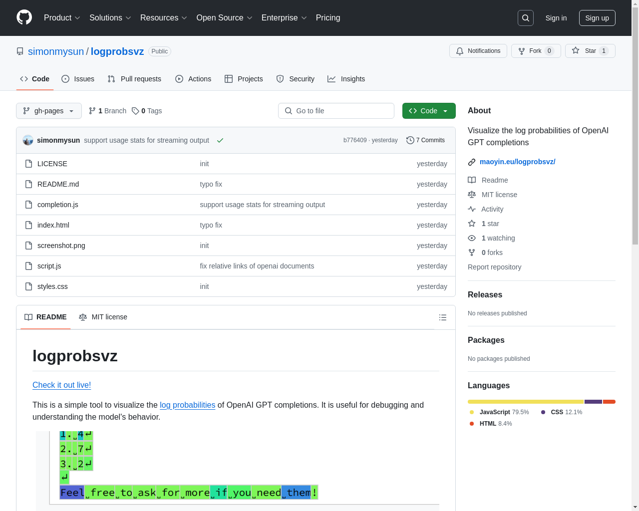The height and width of the screenshot is (511, 639).
Task: Open the completion.js file
Action: pyautogui.click(x=58, y=205)
